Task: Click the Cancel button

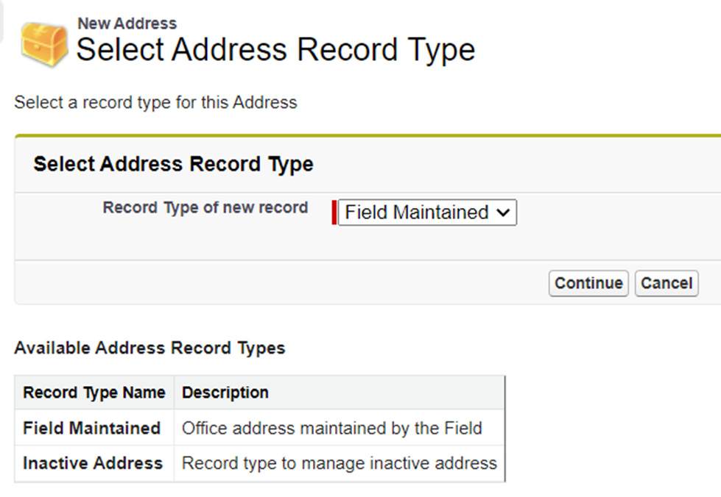Action: [667, 283]
